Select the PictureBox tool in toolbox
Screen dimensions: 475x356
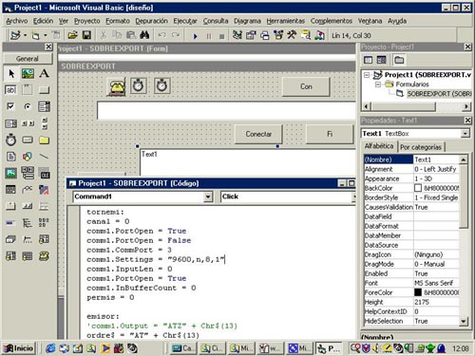tap(28, 73)
